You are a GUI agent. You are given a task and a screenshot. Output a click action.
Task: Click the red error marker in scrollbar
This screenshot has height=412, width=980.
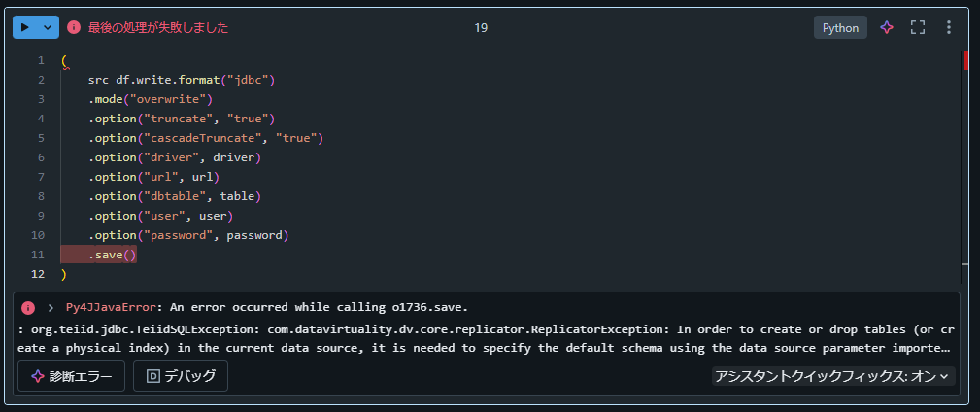click(966, 60)
